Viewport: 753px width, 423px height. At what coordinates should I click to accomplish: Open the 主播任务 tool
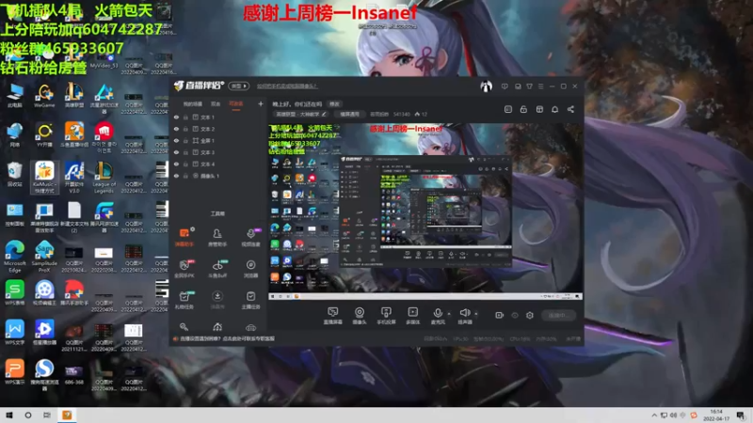pyautogui.click(x=250, y=300)
